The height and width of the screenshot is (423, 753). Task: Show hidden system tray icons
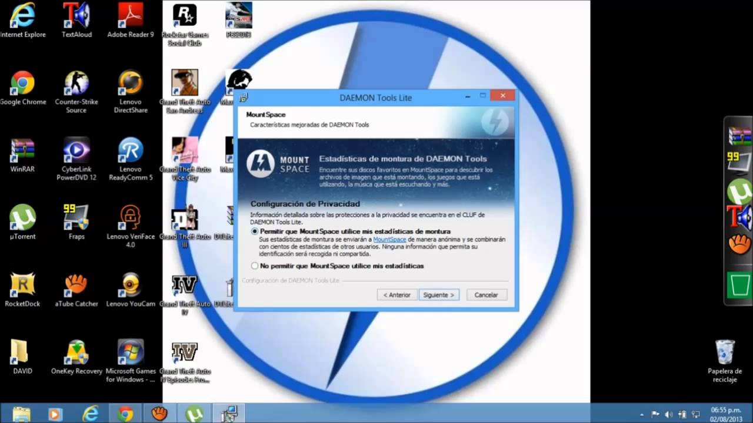point(642,414)
